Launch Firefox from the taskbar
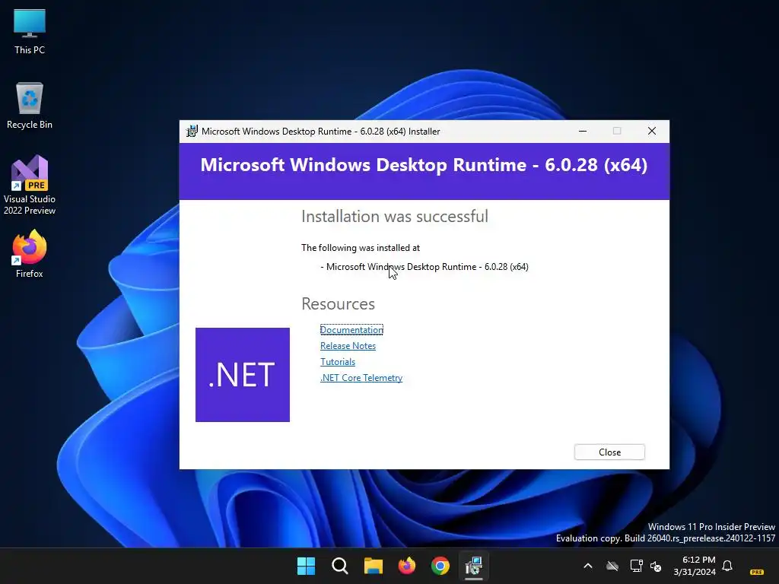 pos(407,566)
